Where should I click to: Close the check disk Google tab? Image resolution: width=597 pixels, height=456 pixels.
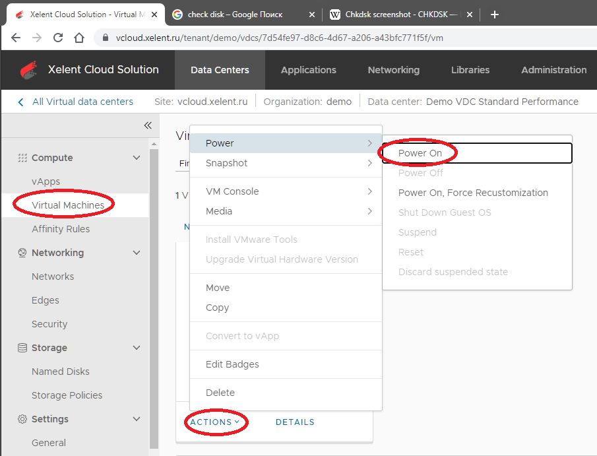[x=312, y=15]
